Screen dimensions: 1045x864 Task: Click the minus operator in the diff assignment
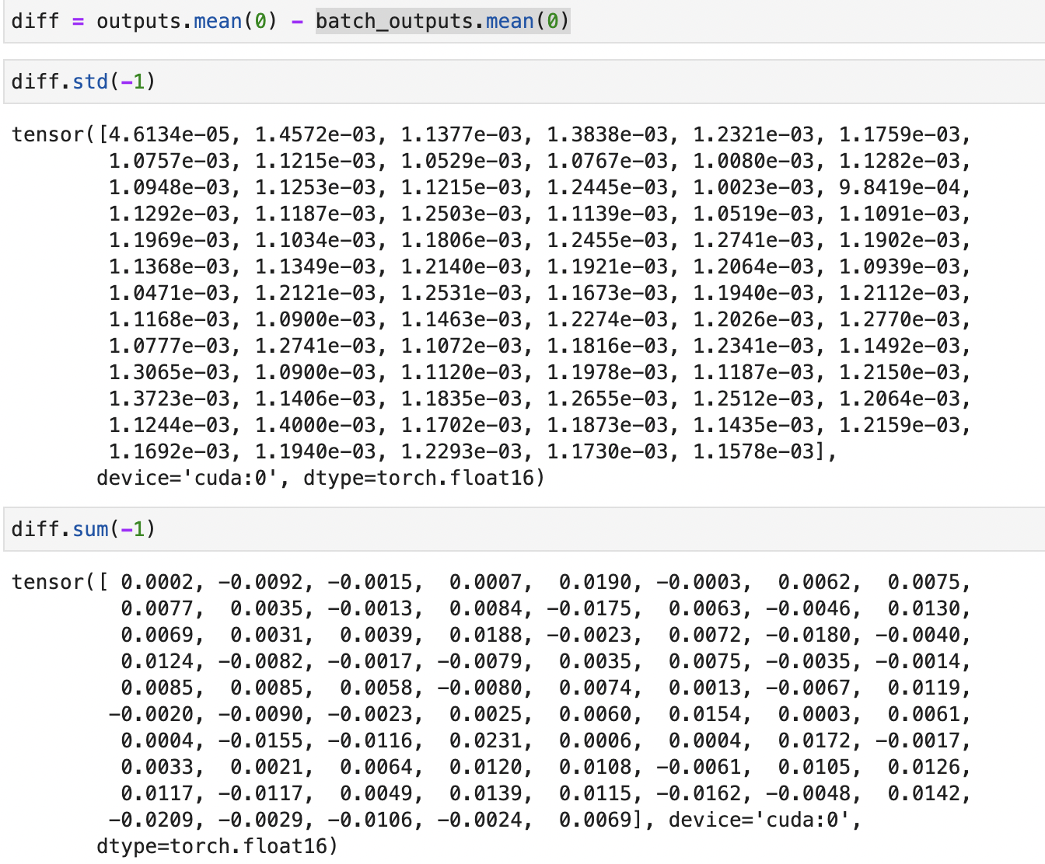(298, 21)
